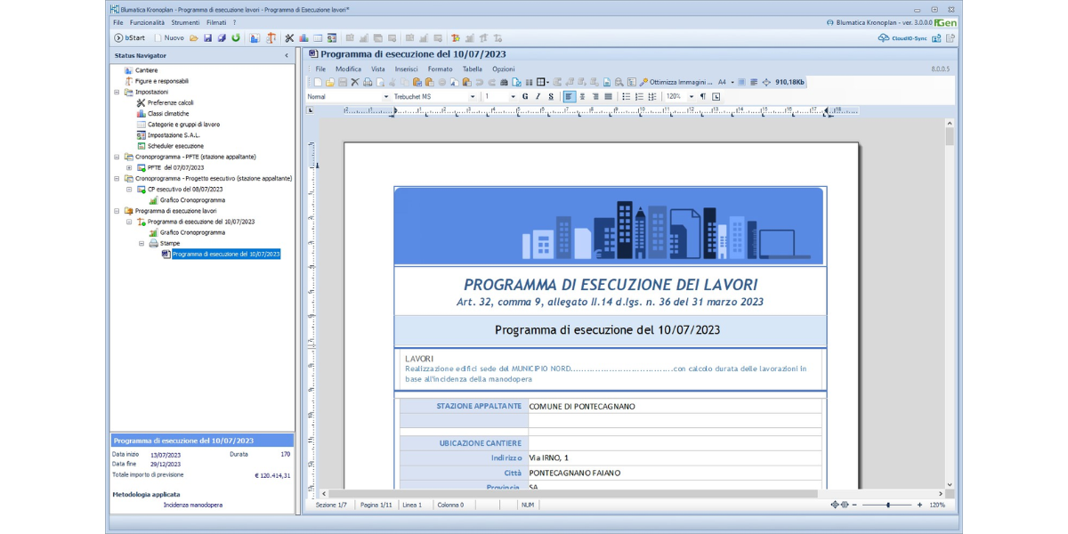
Task: Collapse the Status Navigator panel
Action: click(286, 55)
